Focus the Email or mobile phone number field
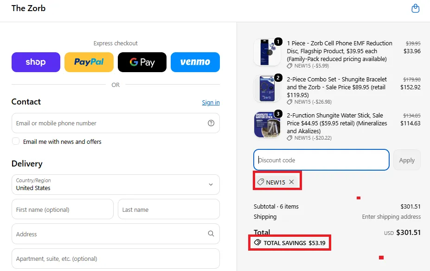430x271 pixels. (116, 123)
